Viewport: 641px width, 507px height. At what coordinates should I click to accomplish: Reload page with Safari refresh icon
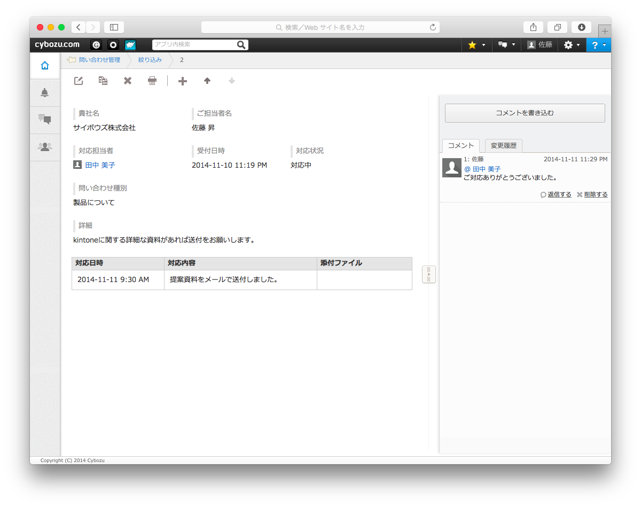pyautogui.click(x=433, y=27)
